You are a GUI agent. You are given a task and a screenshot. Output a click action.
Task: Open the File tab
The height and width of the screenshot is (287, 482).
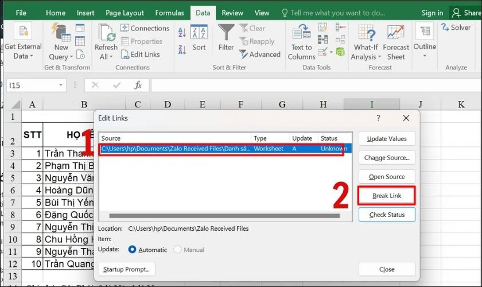(x=21, y=13)
